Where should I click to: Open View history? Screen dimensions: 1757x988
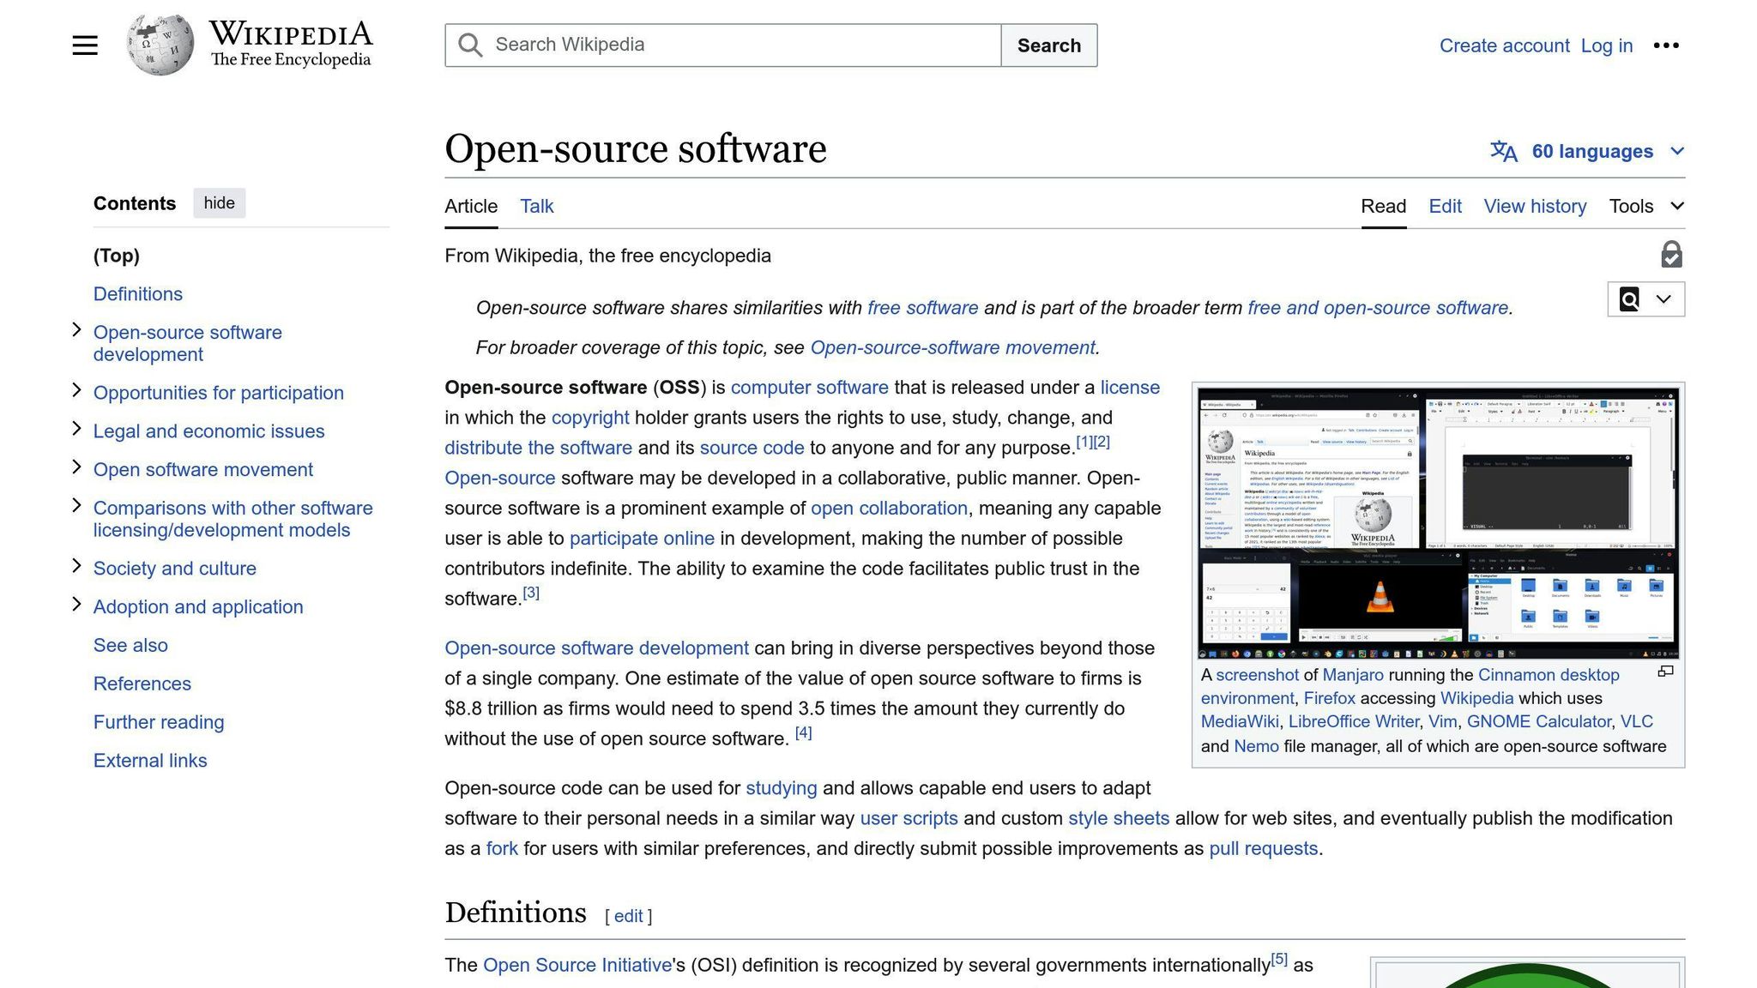point(1535,206)
